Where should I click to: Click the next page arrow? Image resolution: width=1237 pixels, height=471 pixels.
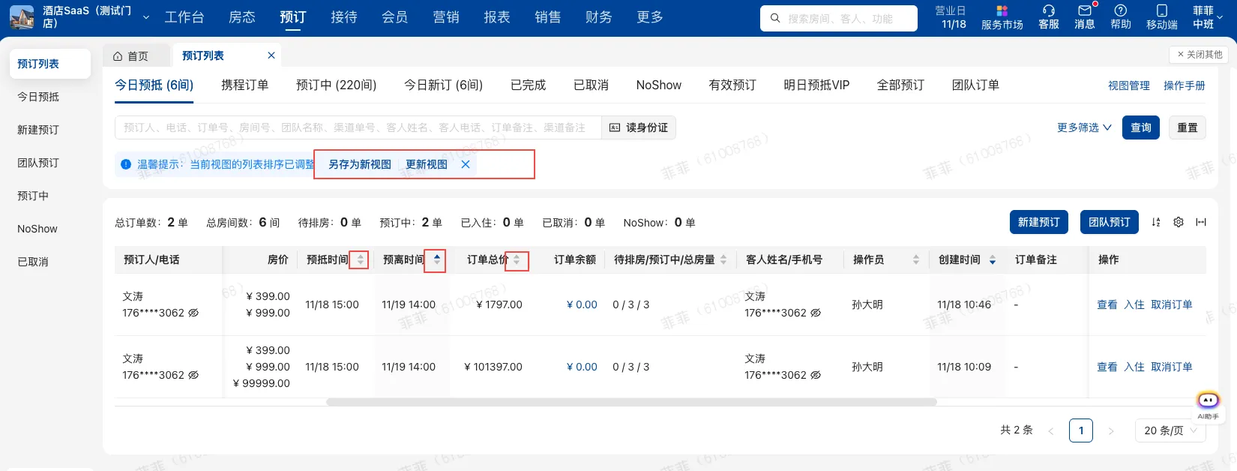pos(1111,430)
